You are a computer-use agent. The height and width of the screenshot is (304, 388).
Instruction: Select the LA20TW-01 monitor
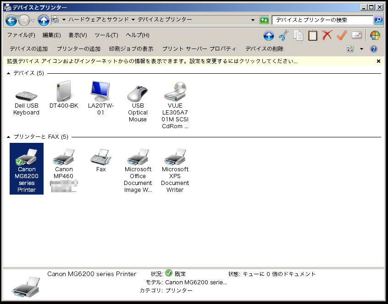pyautogui.click(x=101, y=98)
